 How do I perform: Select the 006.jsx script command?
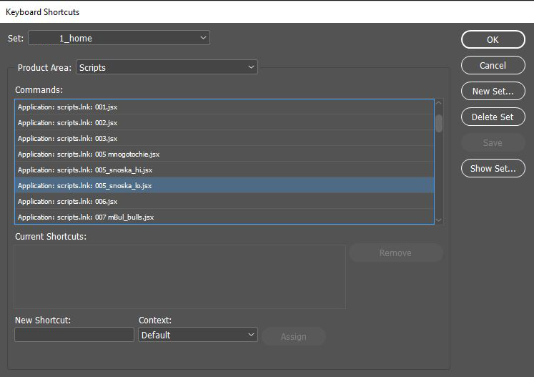click(224, 201)
